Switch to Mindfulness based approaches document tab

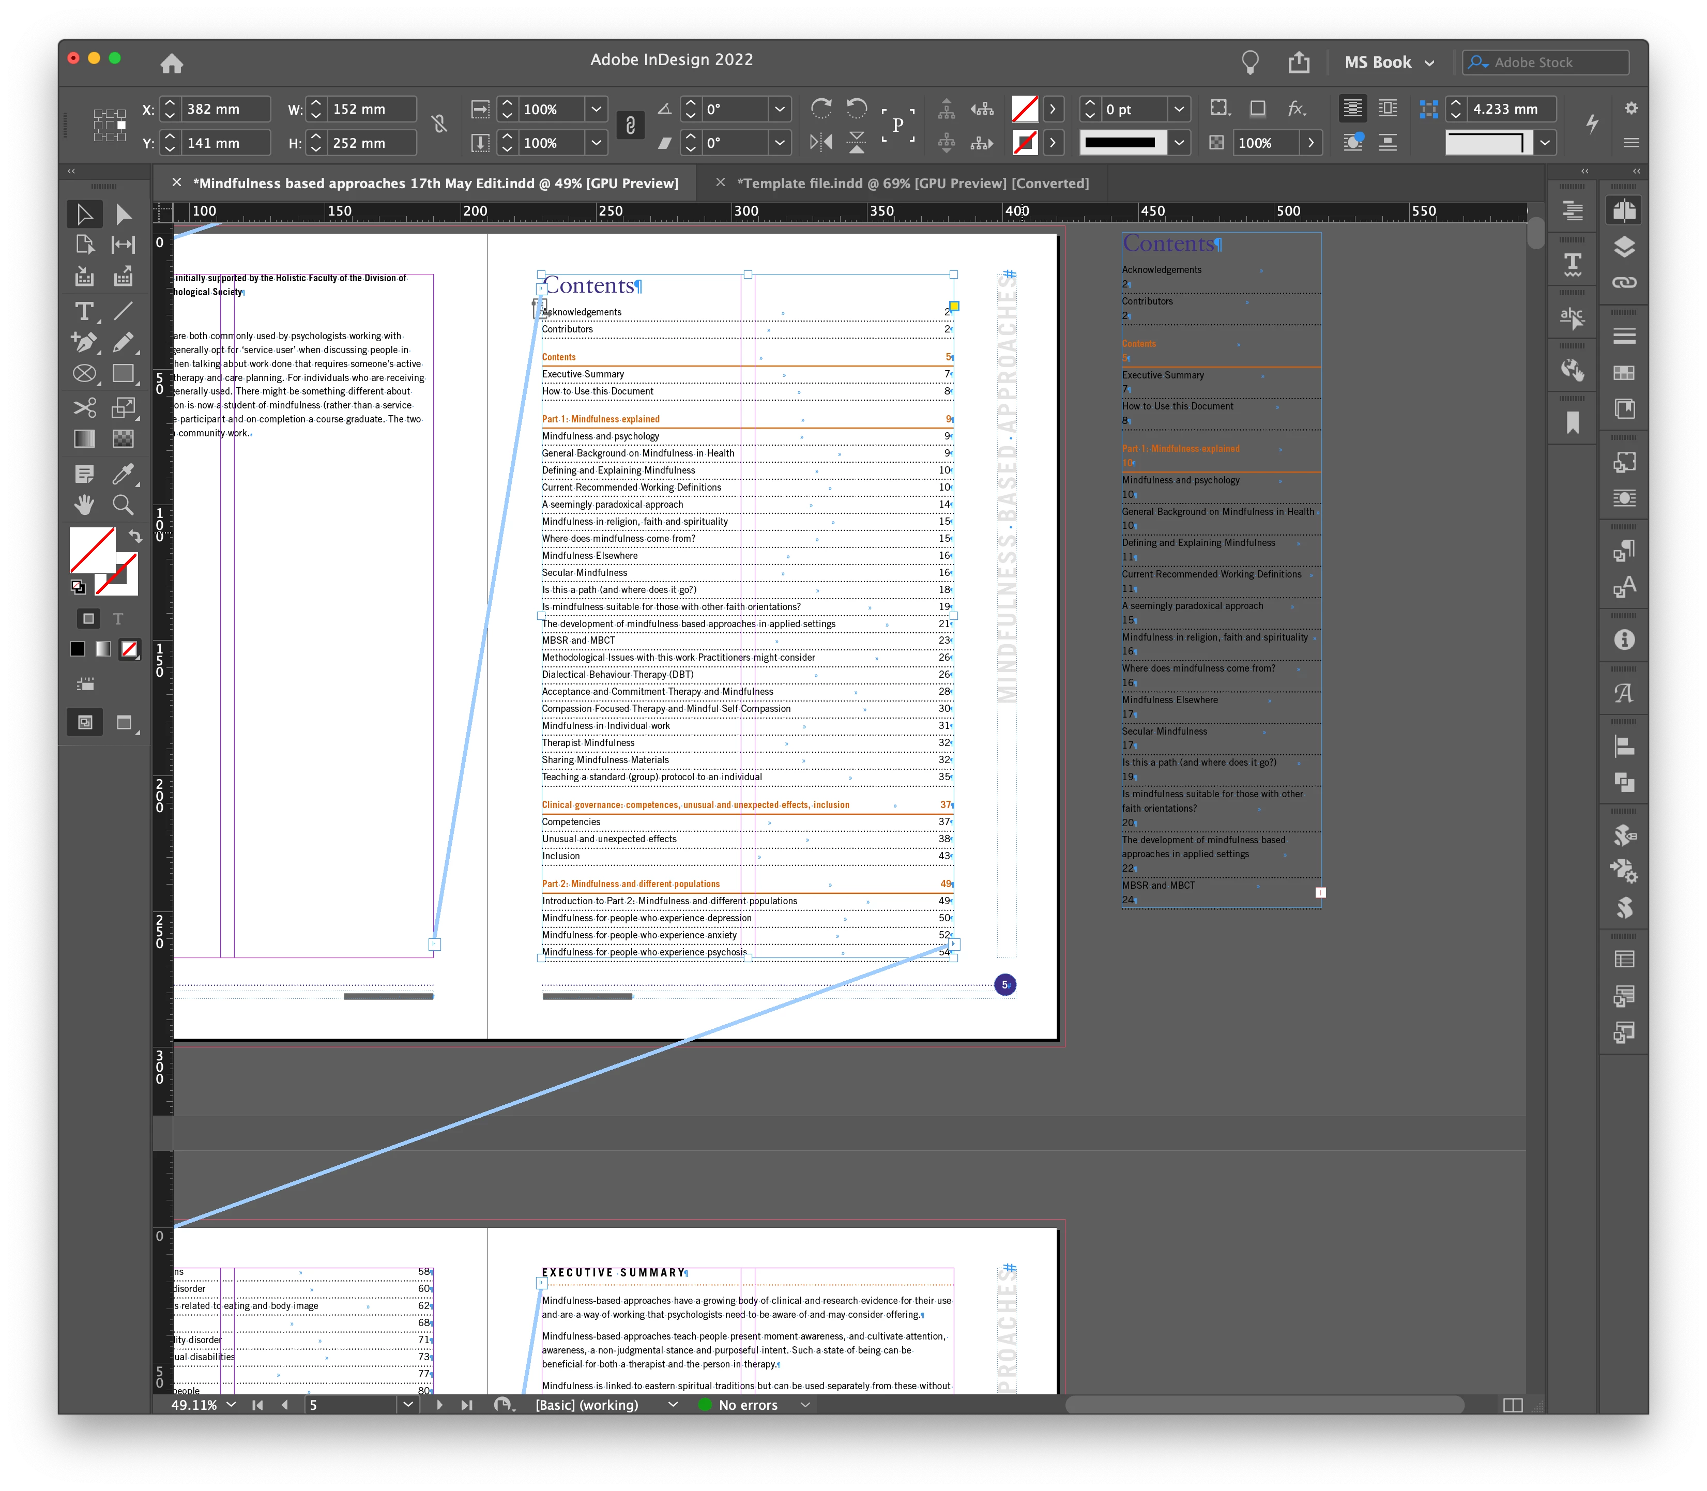coord(435,183)
